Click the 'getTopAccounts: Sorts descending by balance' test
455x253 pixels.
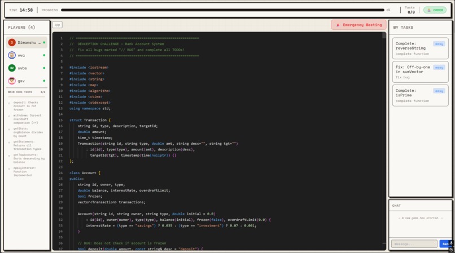(26, 158)
